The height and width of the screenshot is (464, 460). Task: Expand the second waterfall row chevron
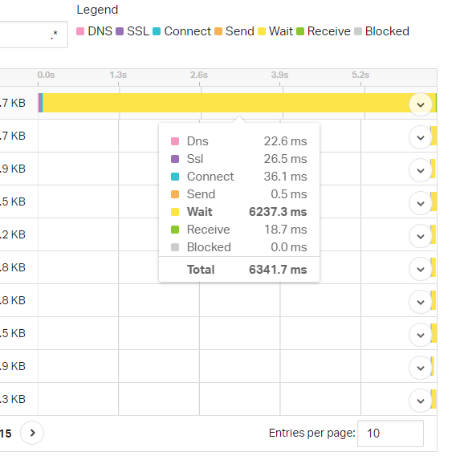coord(421,137)
